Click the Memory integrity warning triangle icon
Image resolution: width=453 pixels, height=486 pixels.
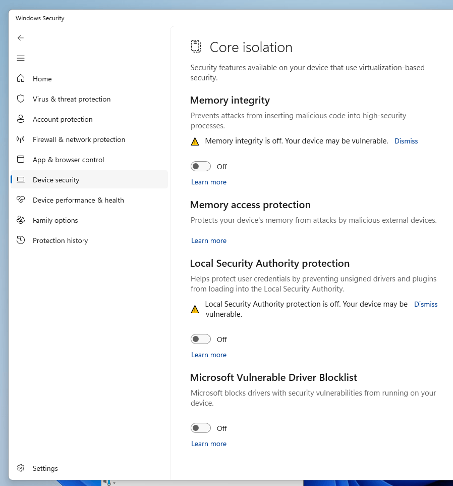coord(195,141)
